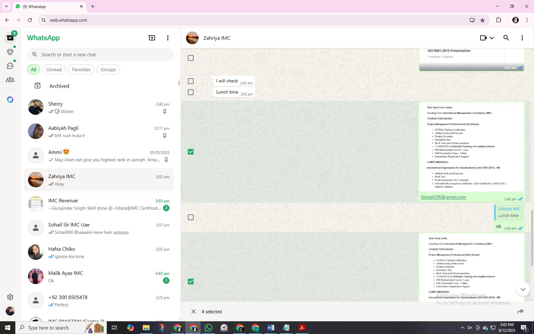
Task: Search within the Zahriya IMC conversation
Action: pyautogui.click(x=506, y=38)
